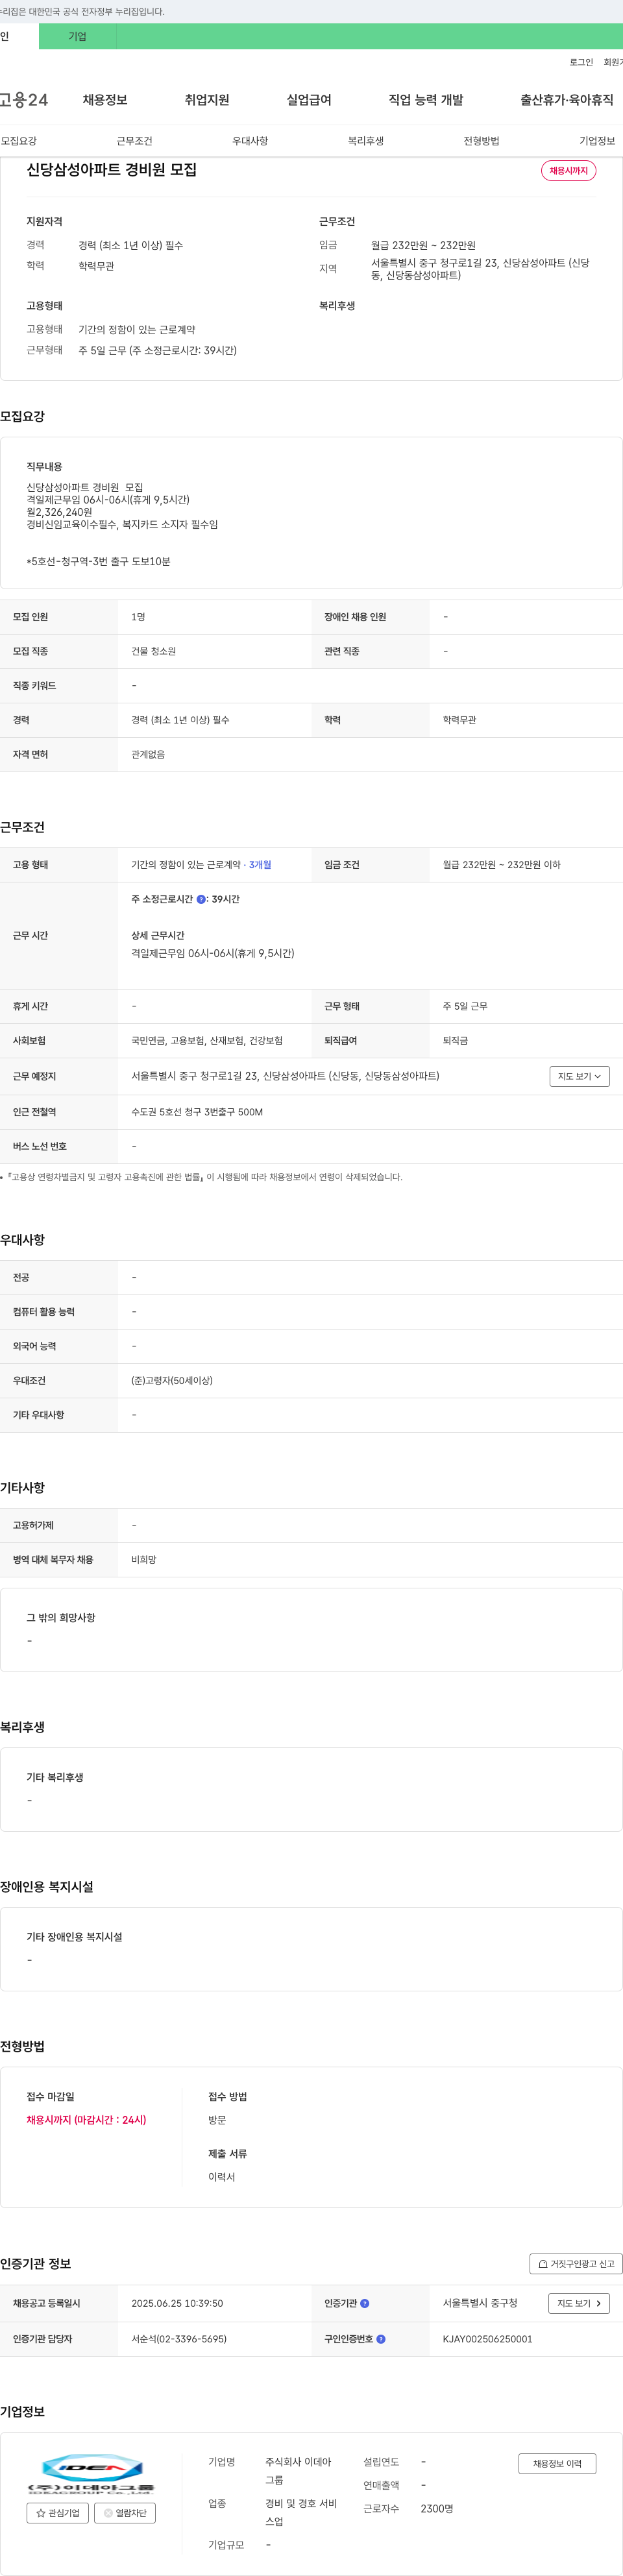Click the deadline text 채용시까지 (마감시간 : 24시)
The width and height of the screenshot is (623, 2576).
pyautogui.click(x=86, y=2119)
